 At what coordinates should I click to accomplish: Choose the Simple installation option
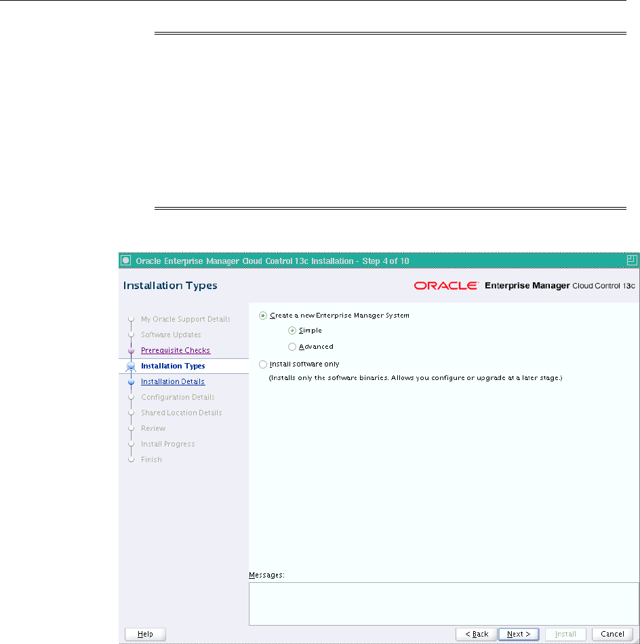click(x=292, y=330)
